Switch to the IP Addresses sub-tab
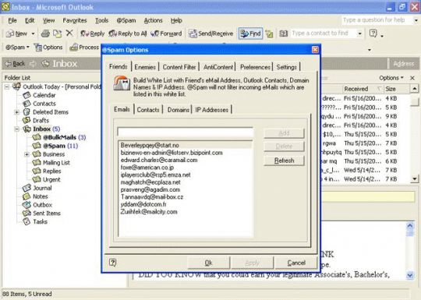This screenshot has width=421, height=300. pos(211,110)
